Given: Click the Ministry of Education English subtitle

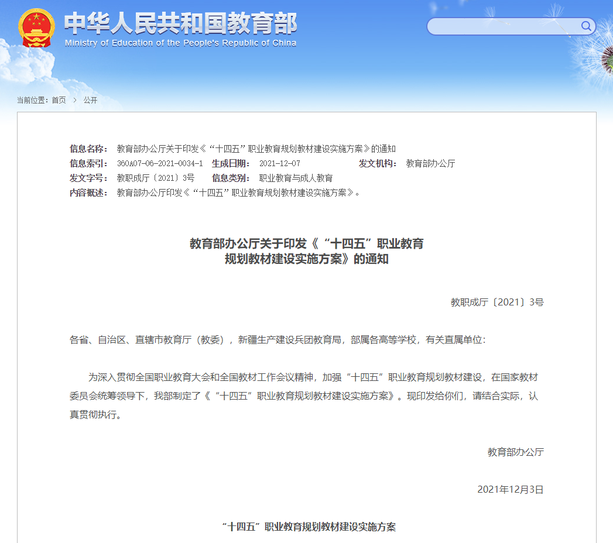Looking at the screenshot, I should coord(180,43).
